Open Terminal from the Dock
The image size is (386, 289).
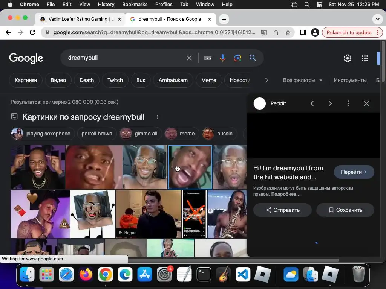click(x=204, y=274)
